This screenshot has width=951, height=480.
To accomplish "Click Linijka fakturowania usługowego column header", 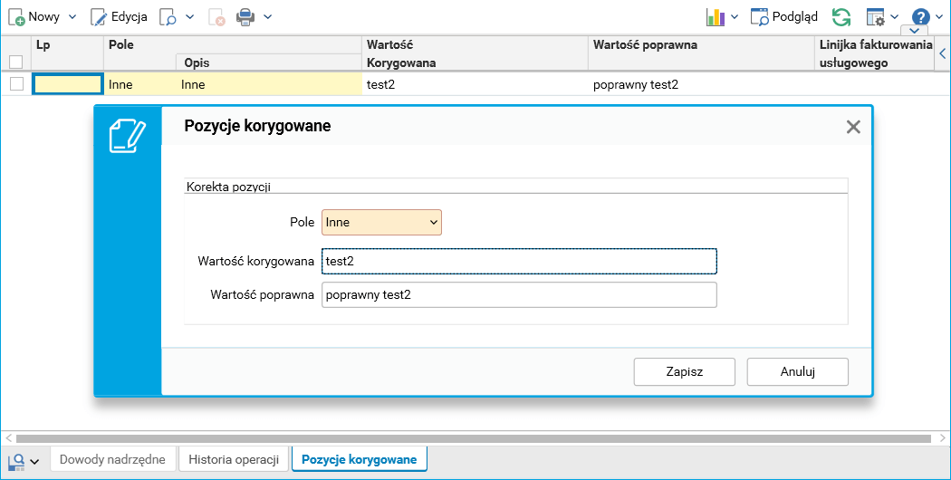I will click(x=875, y=53).
